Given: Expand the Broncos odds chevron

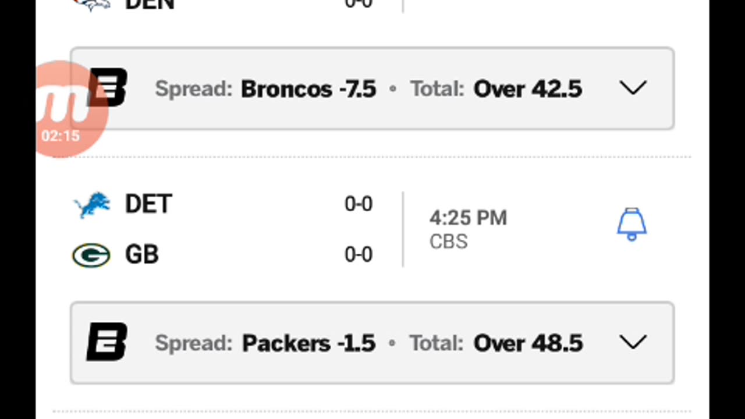Looking at the screenshot, I should [633, 88].
